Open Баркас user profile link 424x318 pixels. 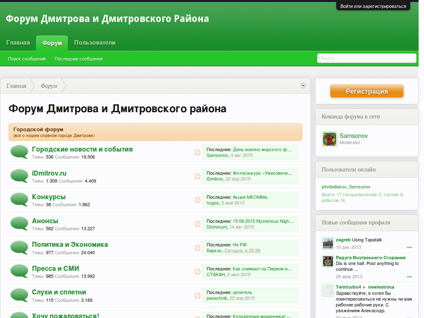click(214, 251)
